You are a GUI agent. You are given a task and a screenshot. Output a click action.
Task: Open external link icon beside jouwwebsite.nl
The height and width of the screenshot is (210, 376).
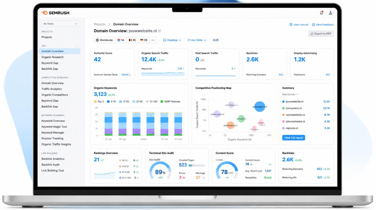coord(159,31)
